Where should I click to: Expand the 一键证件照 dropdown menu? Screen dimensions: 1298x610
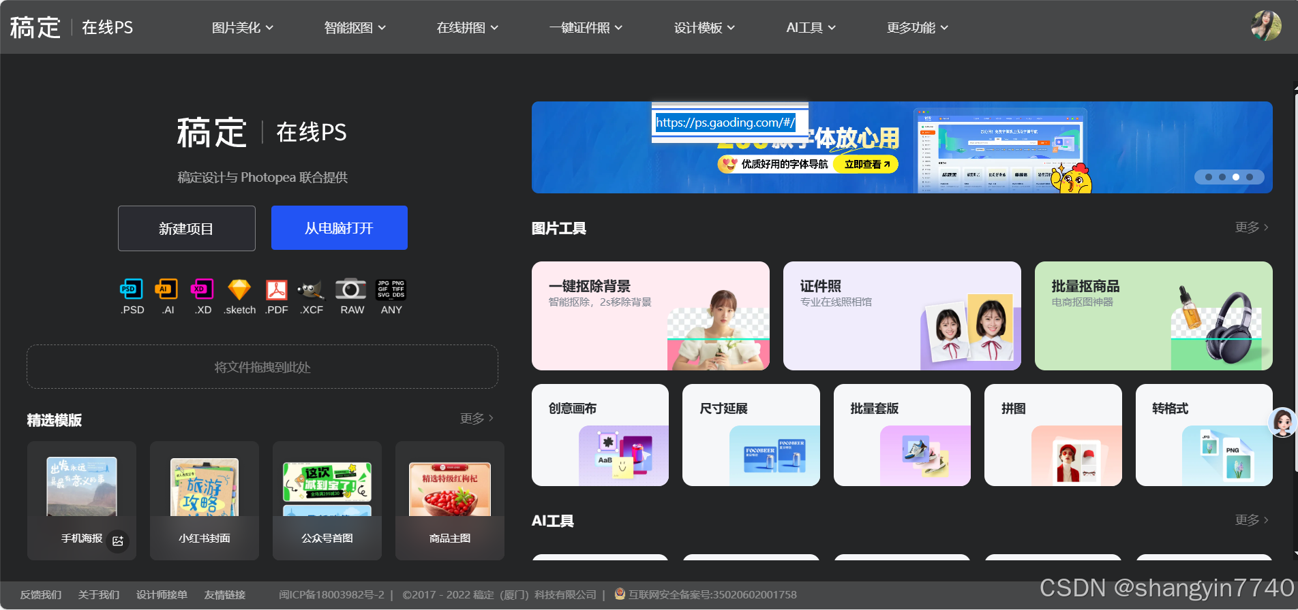586,27
